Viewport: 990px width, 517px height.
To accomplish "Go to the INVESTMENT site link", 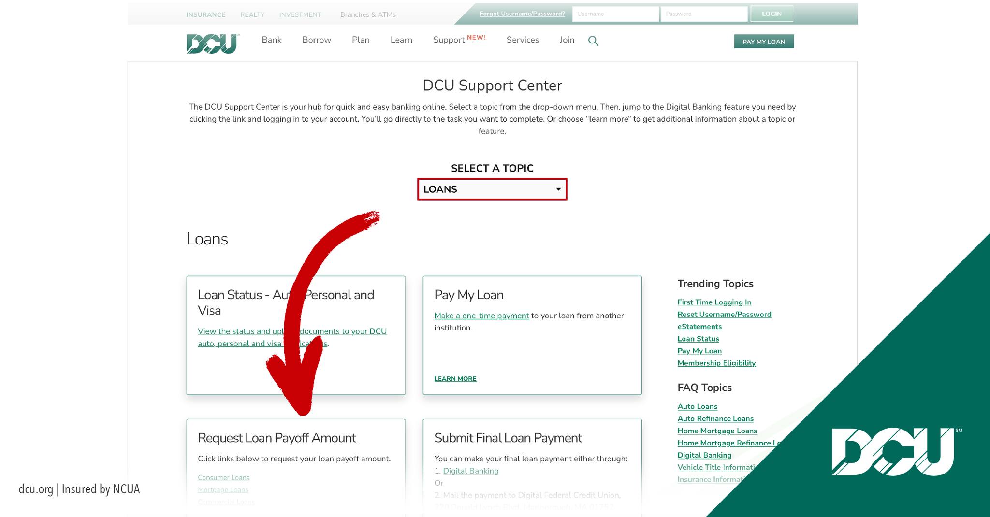I will 300,14.
